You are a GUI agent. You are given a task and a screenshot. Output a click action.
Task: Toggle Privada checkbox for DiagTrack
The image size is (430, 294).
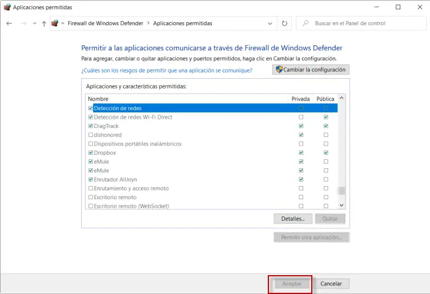pyautogui.click(x=301, y=126)
